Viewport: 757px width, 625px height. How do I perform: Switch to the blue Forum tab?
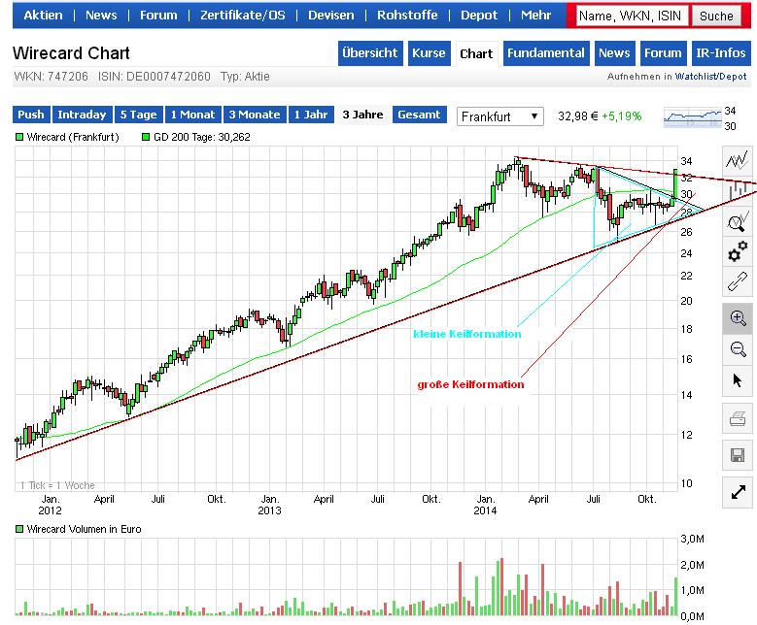click(663, 53)
